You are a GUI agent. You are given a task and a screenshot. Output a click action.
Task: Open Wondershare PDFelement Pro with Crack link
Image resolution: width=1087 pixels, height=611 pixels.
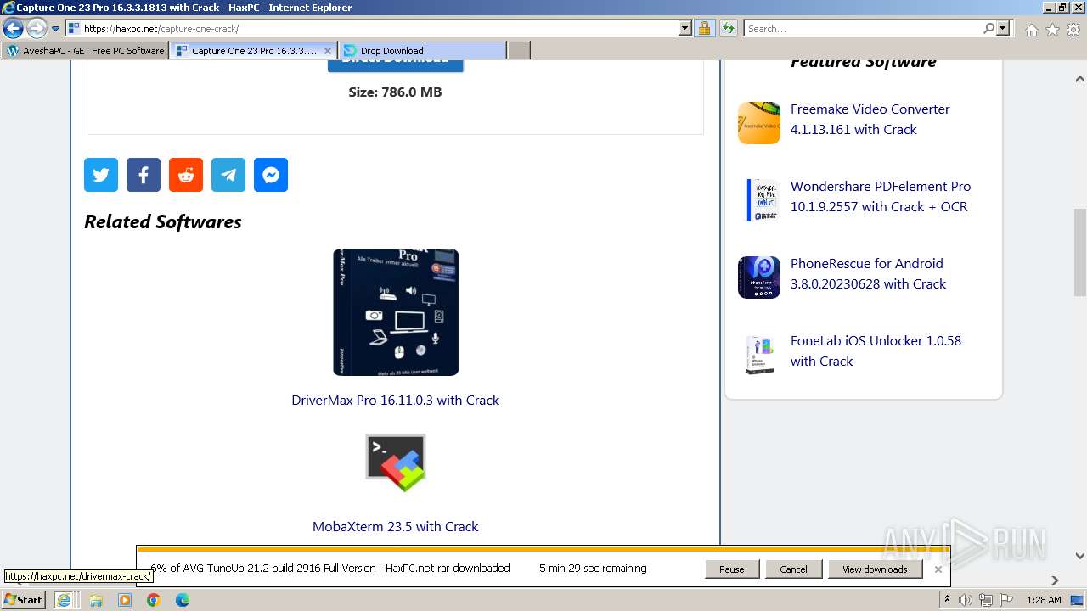881,196
